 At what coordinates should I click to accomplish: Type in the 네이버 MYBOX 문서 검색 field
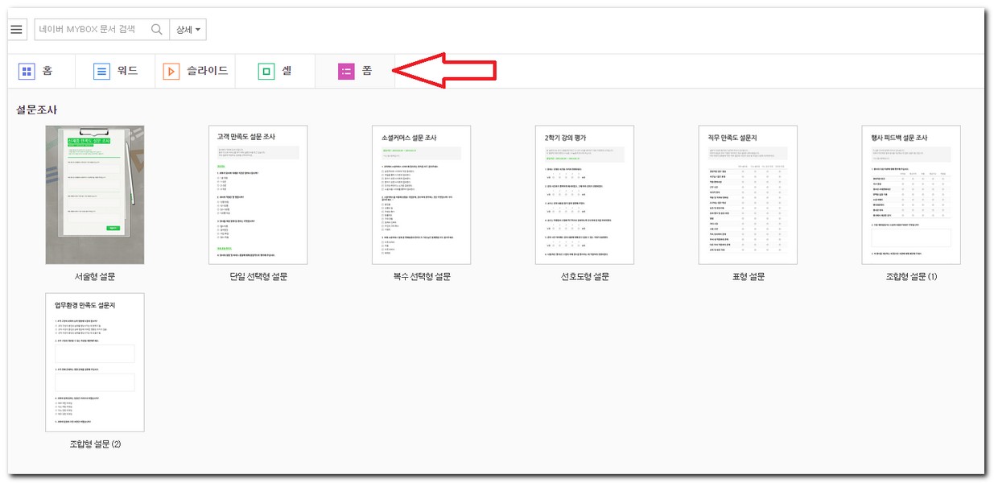click(91, 30)
